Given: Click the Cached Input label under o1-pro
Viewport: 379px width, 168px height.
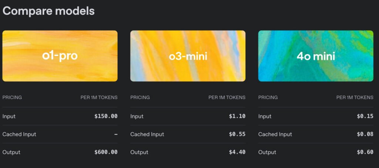Looking at the screenshot, I should tap(19, 134).
